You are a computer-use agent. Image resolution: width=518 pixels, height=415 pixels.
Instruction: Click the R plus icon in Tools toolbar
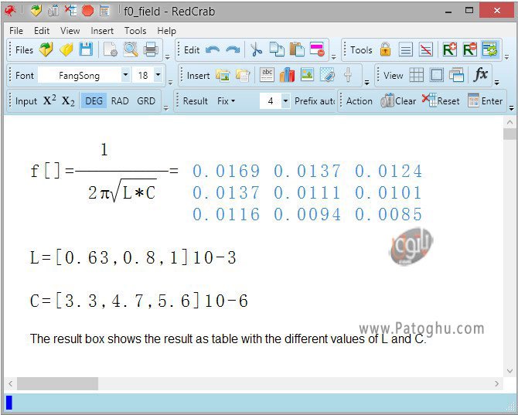click(450, 50)
